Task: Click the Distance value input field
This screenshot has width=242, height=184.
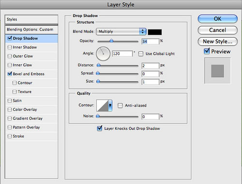Action: (x=151, y=66)
